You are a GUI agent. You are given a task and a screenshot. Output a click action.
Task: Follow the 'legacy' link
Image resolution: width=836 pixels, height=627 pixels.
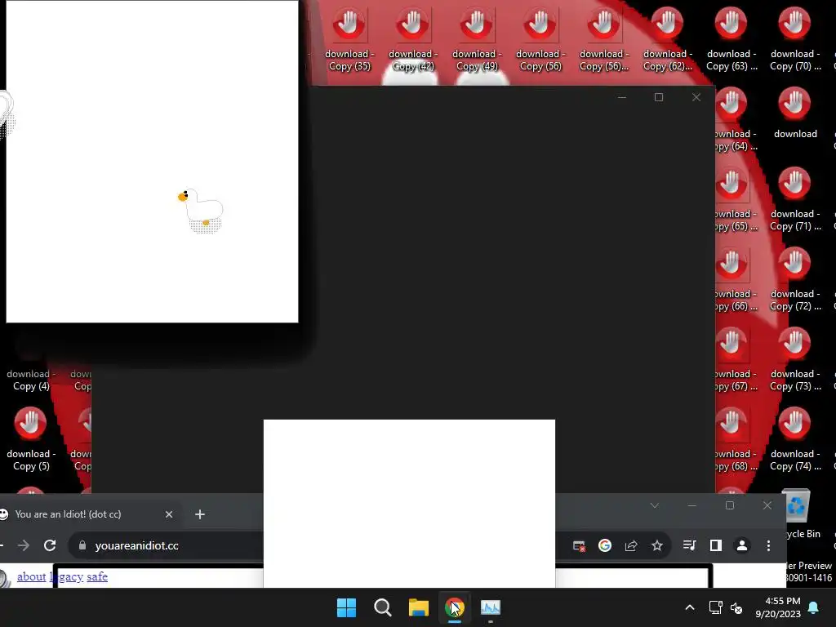67,576
